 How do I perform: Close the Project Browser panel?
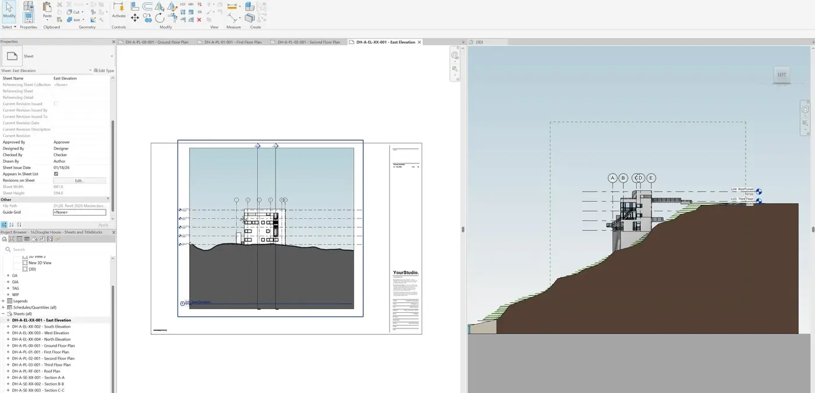coord(112,232)
